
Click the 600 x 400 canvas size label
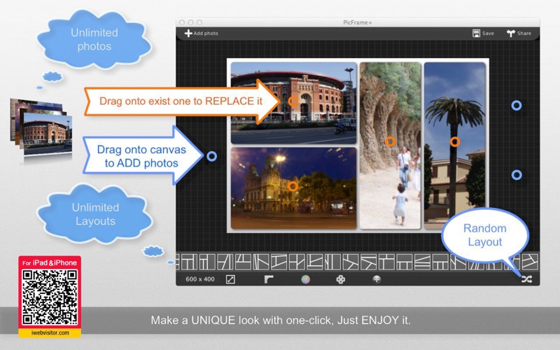200,279
